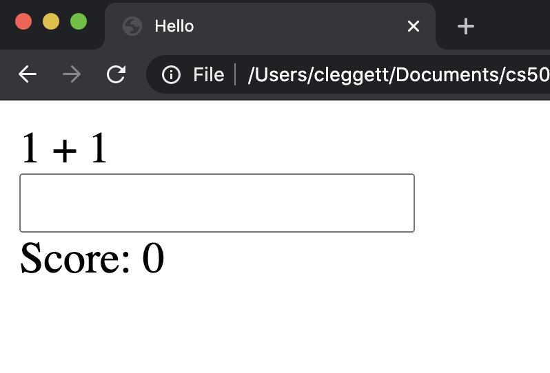Close the Hello tab
The height and width of the screenshot is (373, 550).
click(414, 26)
